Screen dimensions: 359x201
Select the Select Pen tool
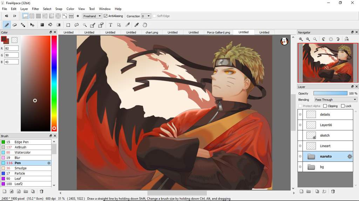93,25
